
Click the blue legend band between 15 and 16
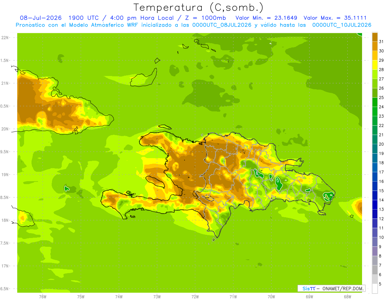(x=375, y=186)
